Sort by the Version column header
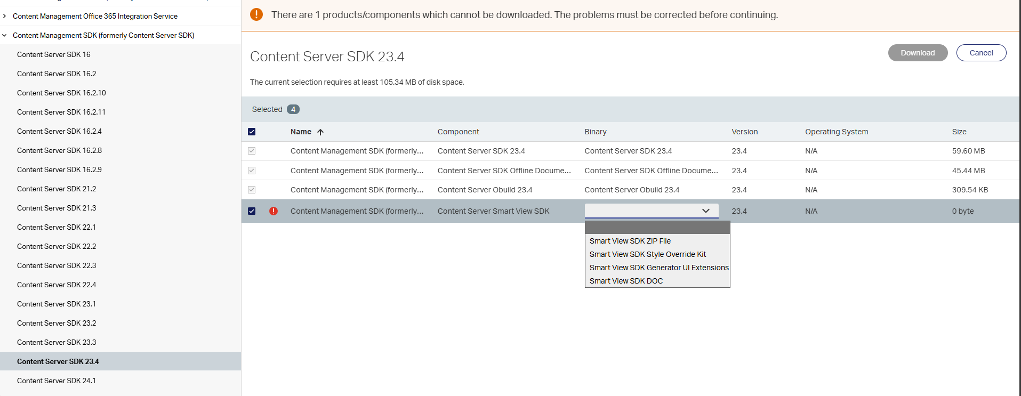This screenshot has width=1021, height=396. tap(744, 132)
